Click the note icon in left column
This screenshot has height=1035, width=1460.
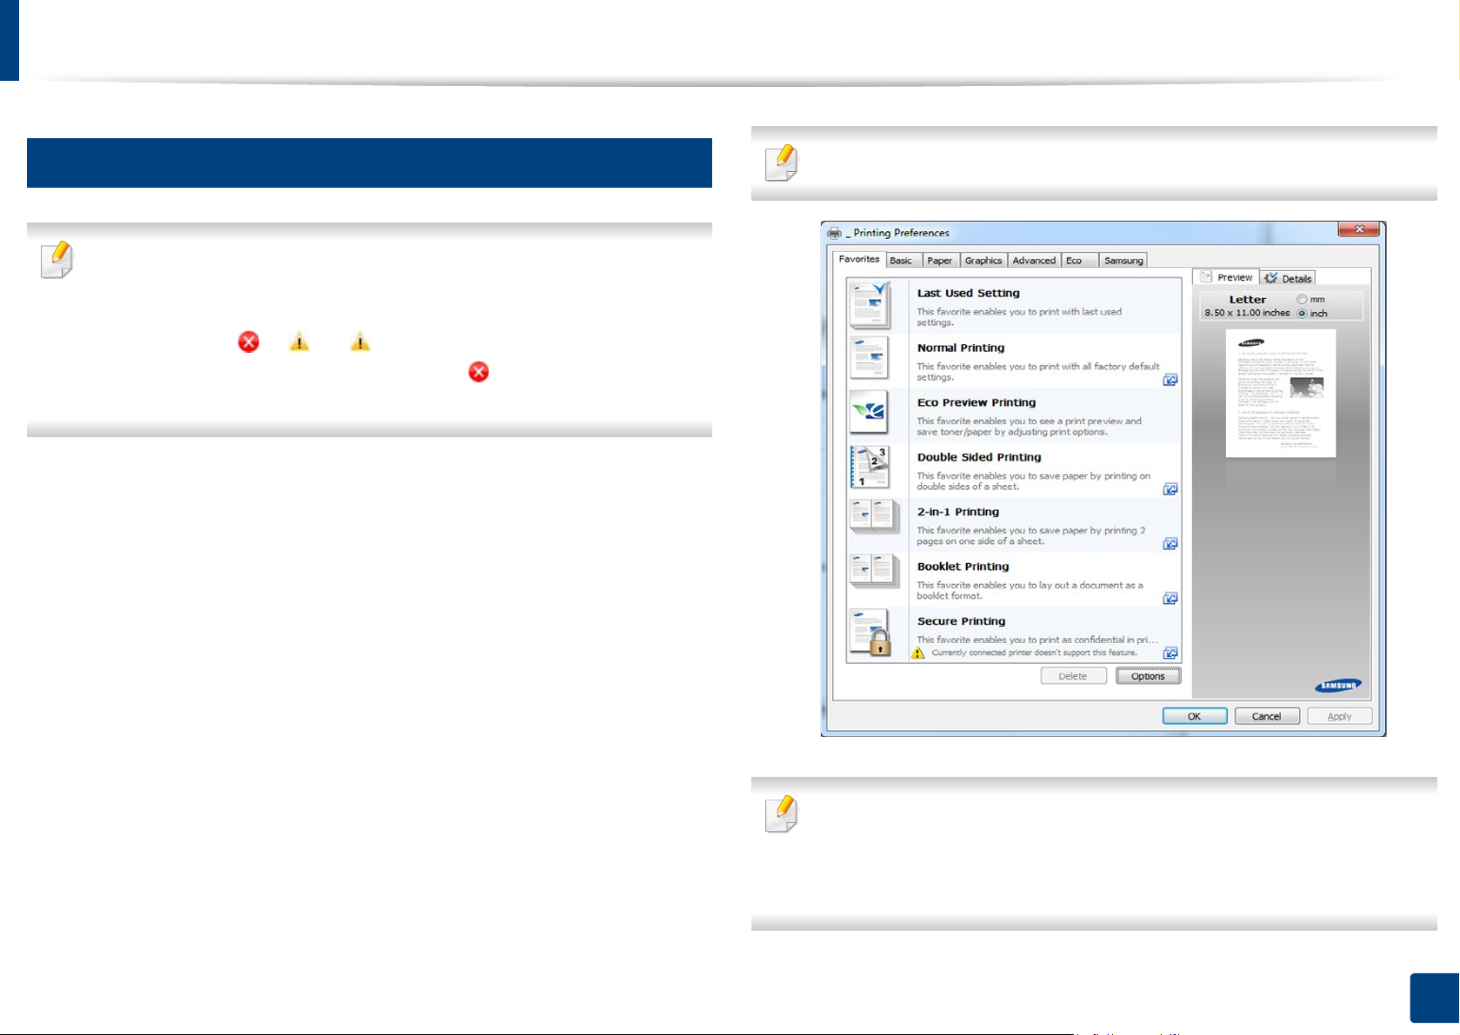tap(57, 260)
